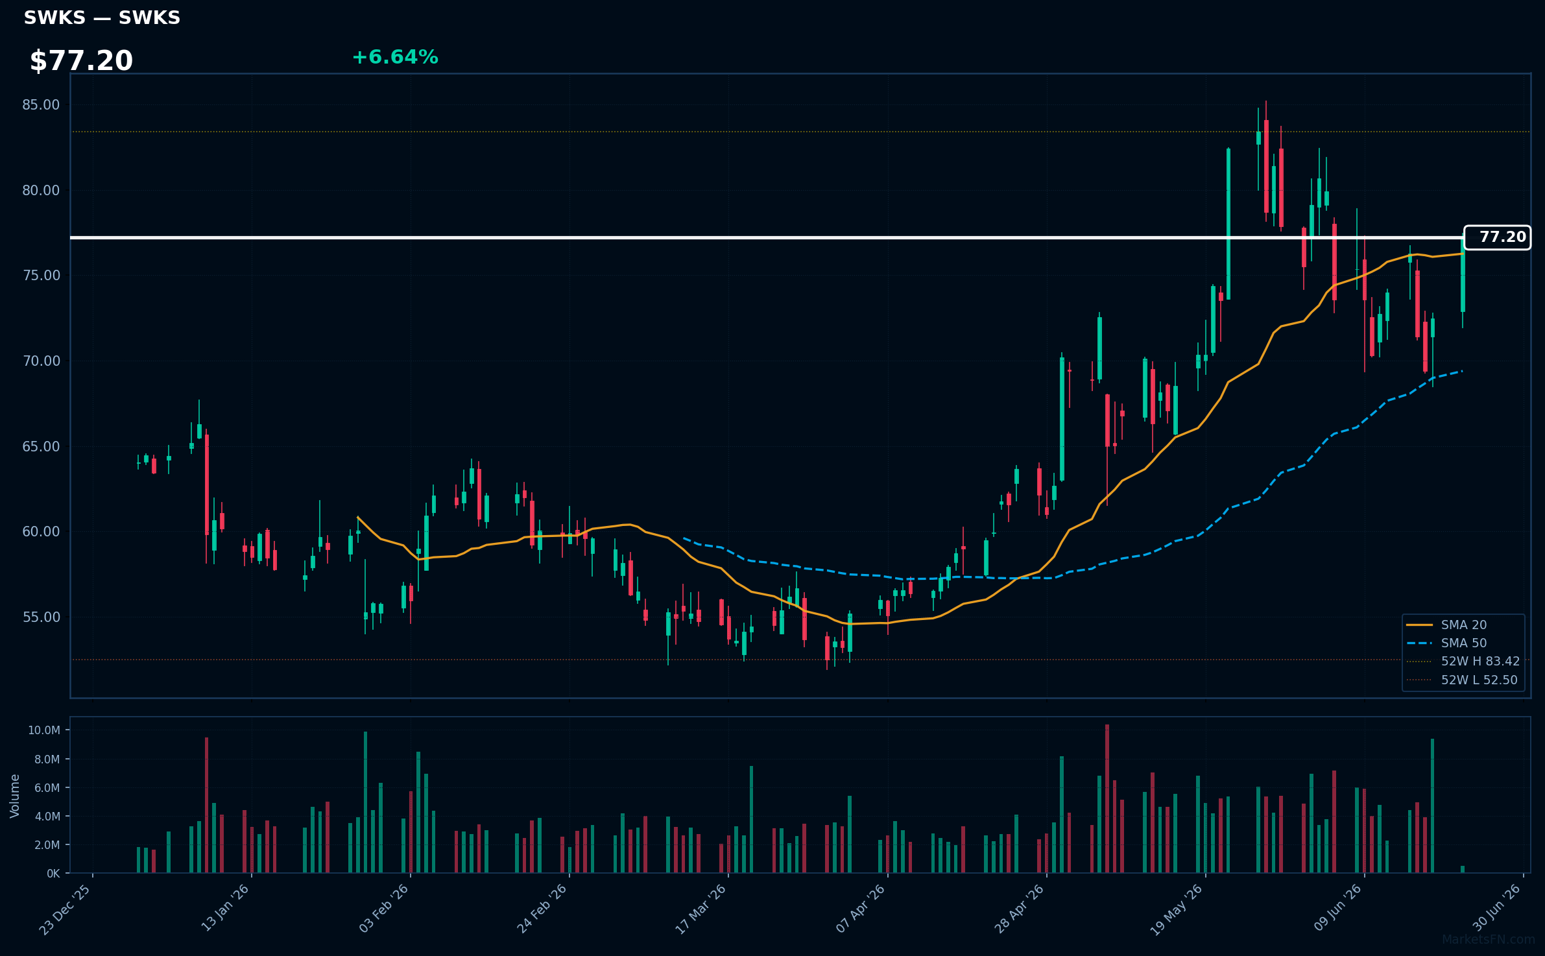Select the "55.00" price axis label

(x=41, y=617)
